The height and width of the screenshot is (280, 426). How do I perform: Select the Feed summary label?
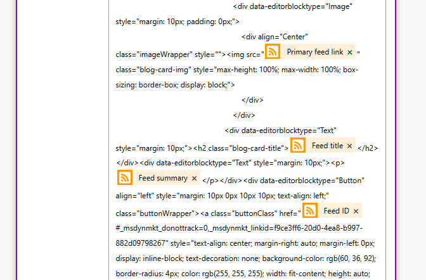click(x=163, y=178)
